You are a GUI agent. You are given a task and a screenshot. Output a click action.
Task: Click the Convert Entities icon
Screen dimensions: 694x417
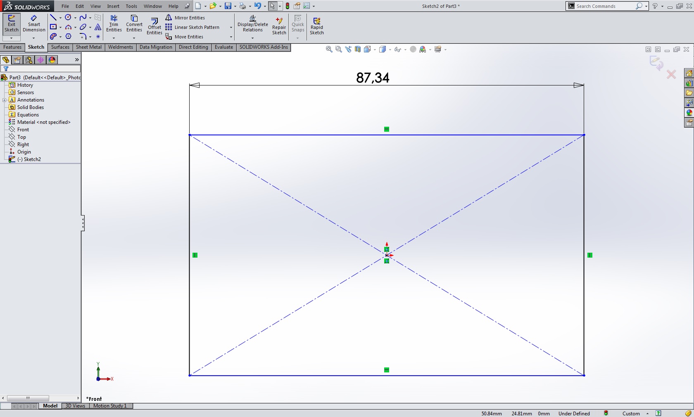point(134,24)
